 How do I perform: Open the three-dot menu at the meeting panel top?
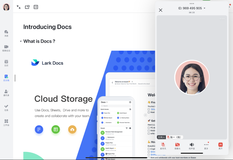(x=192, y=3)
